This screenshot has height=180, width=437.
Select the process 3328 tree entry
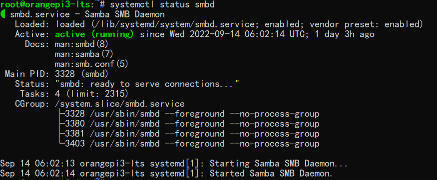(189, 114)
